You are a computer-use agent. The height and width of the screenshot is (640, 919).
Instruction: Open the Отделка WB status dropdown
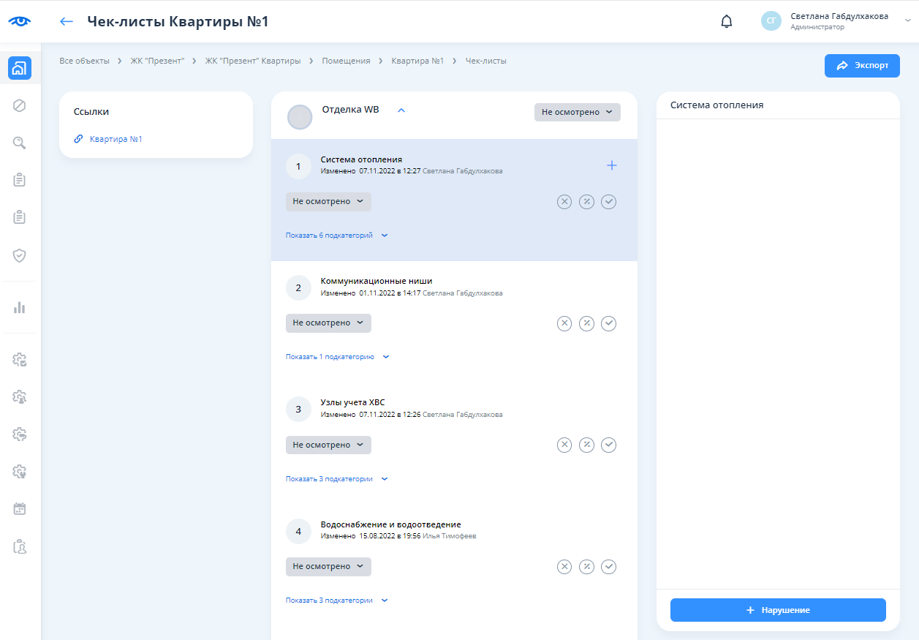coord(577,112)
